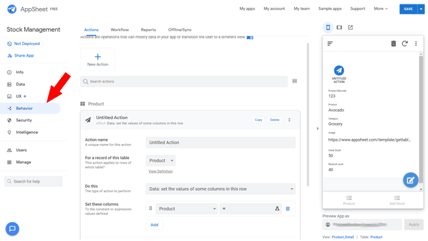Open the preview three-dot overflow menu
This screenshot has height=241, width=428.
(x=416, y=44)
